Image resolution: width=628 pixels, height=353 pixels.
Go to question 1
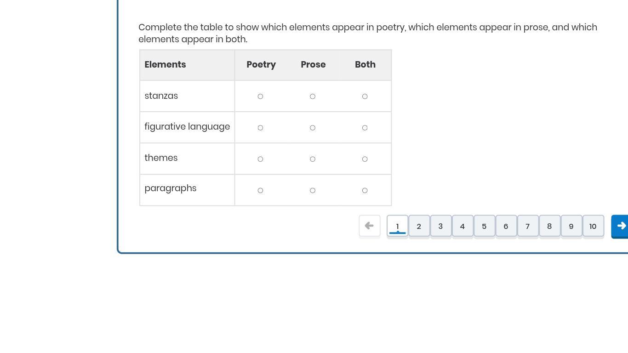[397, 226]
